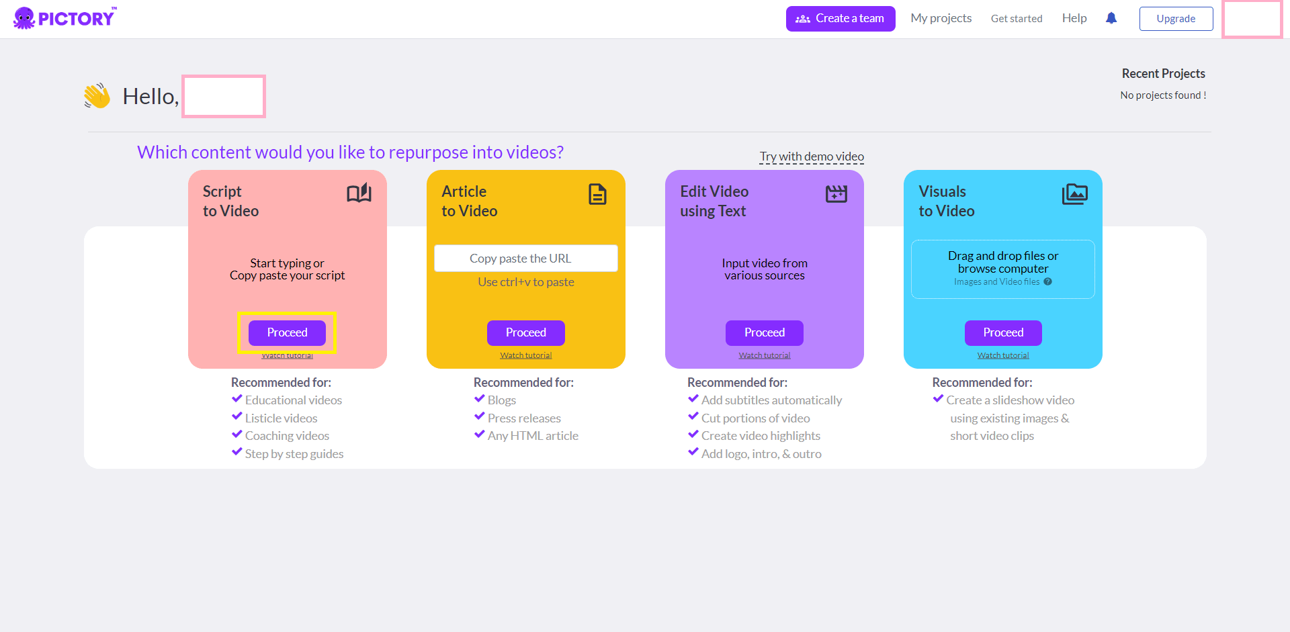Click the Pictory octopus logo
The image size is (1290, 632).
coord(64,18)
